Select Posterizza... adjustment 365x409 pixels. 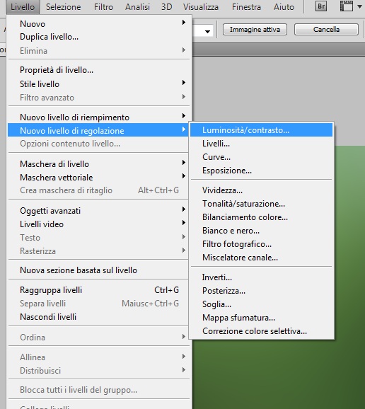point(261,291)
